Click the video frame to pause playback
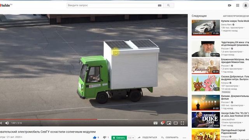The height and width of the screenshot is (140, 249). [x=94, y=66]
